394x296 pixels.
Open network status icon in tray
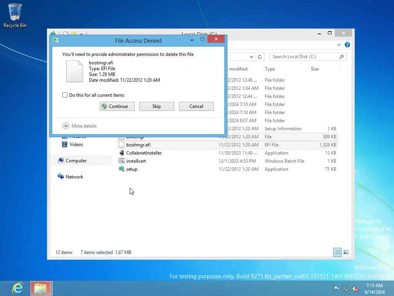click(346, 288)
